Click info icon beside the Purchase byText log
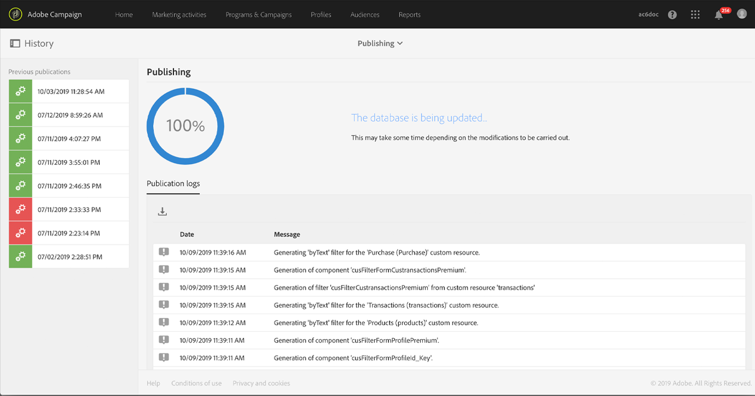Viewport: 755px width, 396px height. click(164, 252)
